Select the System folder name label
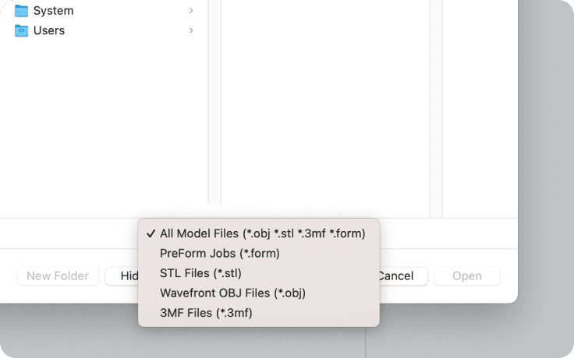Image resolution: width=574 pixels, height=358 pixels. 54,11
